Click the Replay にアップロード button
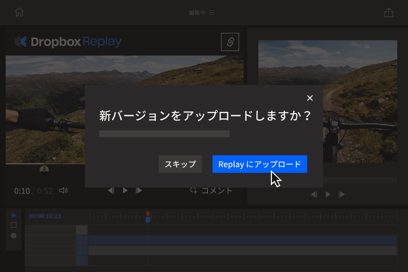Screen dimensions: 408x272 click(260, 164)
